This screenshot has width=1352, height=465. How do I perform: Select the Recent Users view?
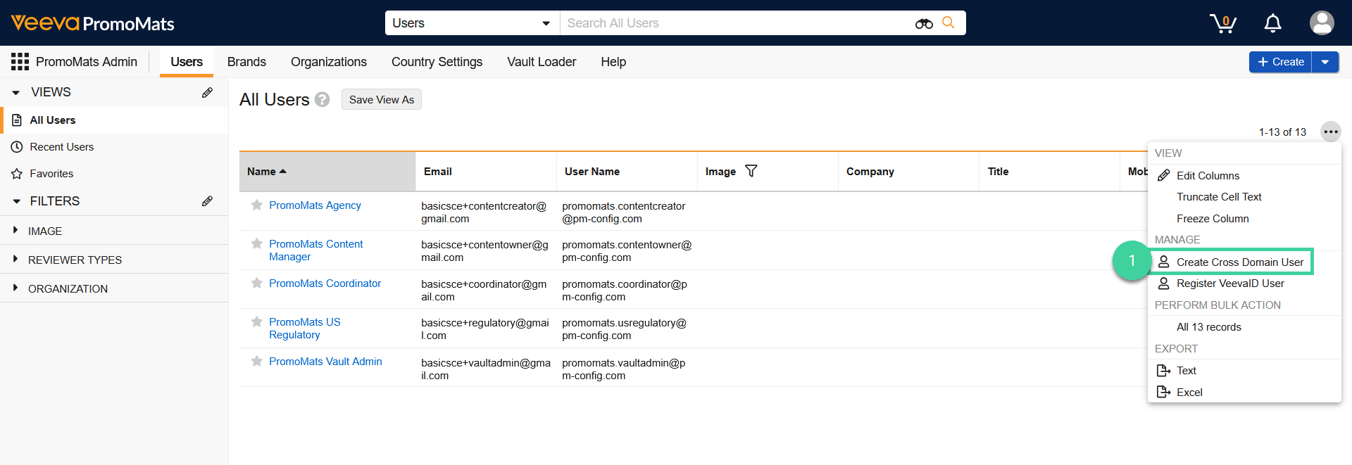click(115, 147)
